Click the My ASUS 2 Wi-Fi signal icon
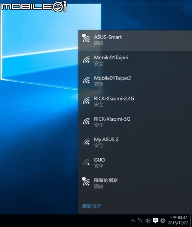This screenshot has height=227, width=192. coord(86,142)
